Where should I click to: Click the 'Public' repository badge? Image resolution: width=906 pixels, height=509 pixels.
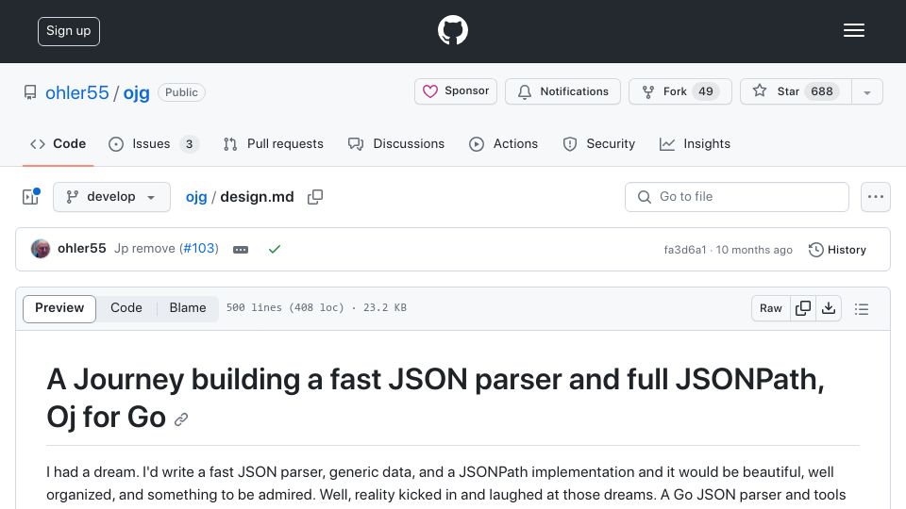click(x=181, y=92)
